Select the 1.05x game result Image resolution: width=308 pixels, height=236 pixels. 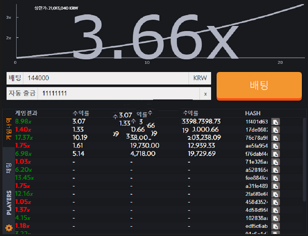[x=23, y=202]
